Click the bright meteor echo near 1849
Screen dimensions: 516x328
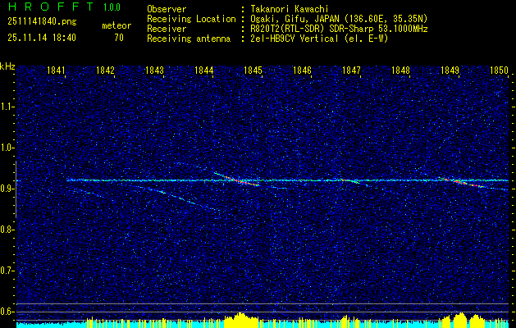[461, 182]
